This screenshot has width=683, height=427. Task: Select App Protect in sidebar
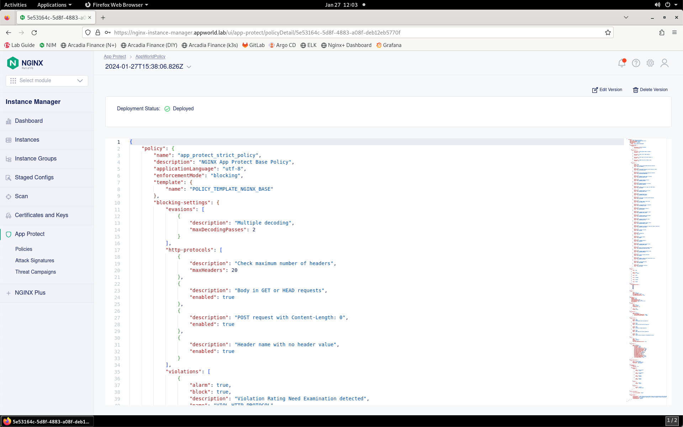(x=30, y=234)
